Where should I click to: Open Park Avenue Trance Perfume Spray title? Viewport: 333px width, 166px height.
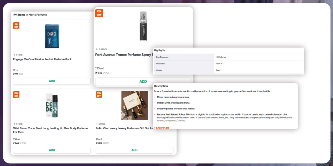click(124, 55)
